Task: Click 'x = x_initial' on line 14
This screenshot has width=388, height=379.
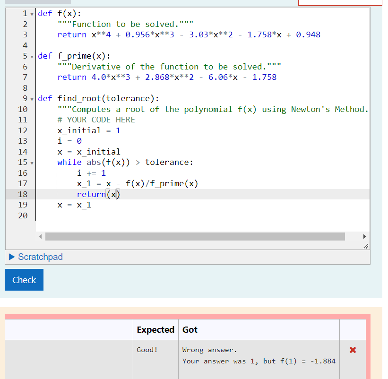Action: [x=89, y=152]
